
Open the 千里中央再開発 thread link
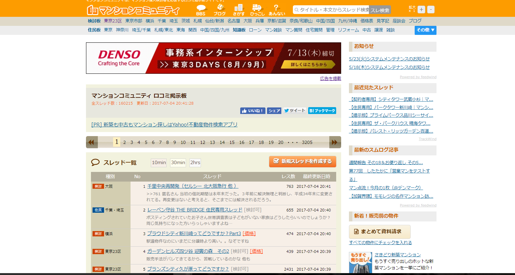point(193,186)
